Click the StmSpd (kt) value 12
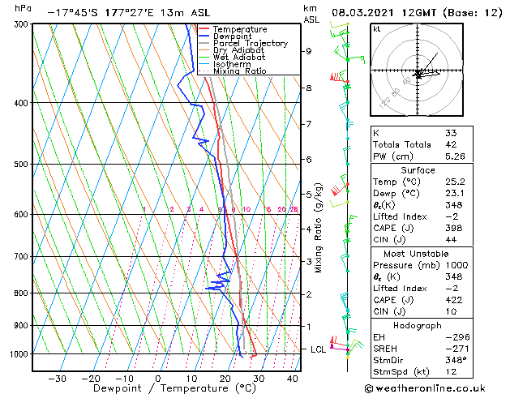Image resolution: width=510 pixels, height=394 pixels. 451,371
